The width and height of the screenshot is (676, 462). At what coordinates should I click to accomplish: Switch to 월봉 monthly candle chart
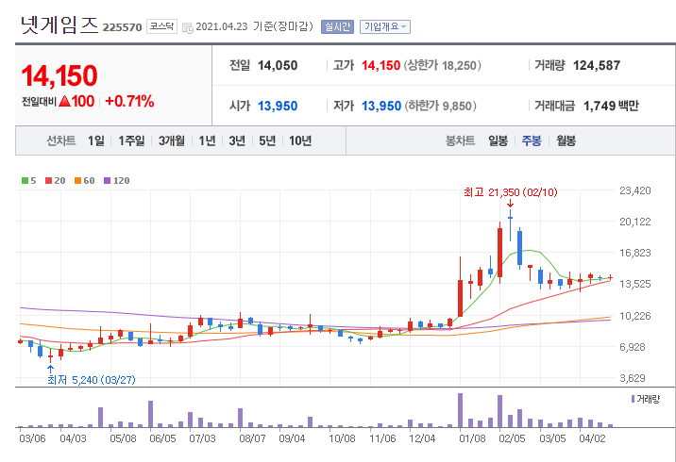tap(566, 140)
